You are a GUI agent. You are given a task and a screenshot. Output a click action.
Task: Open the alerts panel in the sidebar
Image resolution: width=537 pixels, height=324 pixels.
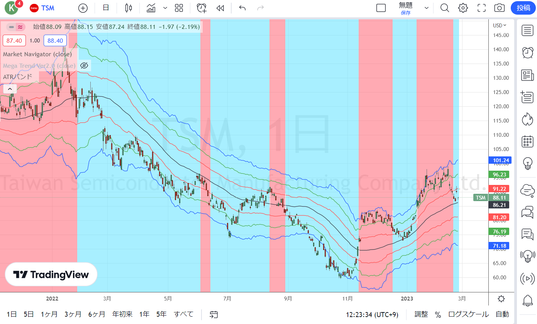coord(527,52)
